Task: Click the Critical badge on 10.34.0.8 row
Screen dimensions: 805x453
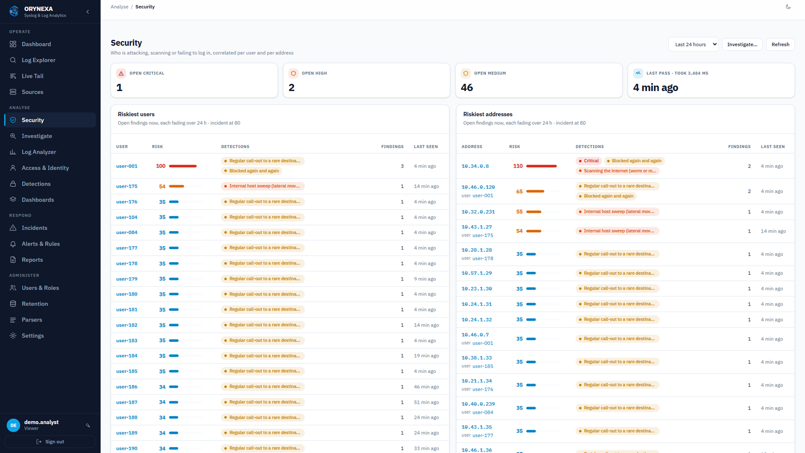Action: [588, 161]
